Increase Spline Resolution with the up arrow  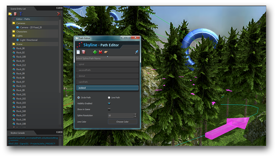[x=135, y=114]
